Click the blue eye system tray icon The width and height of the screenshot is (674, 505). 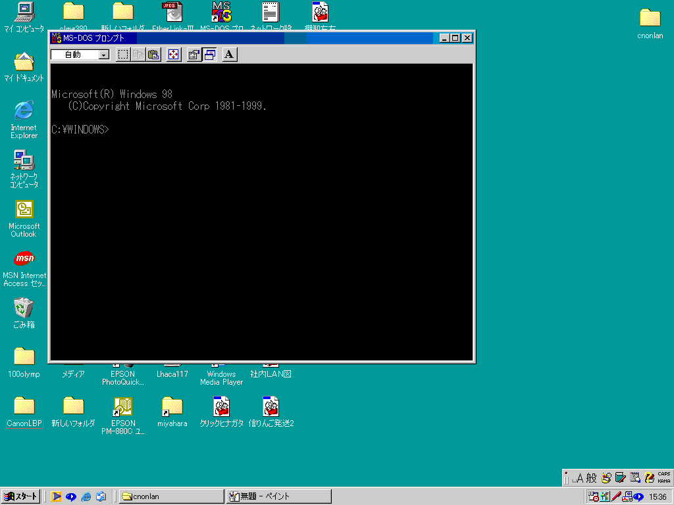(638, 497)
